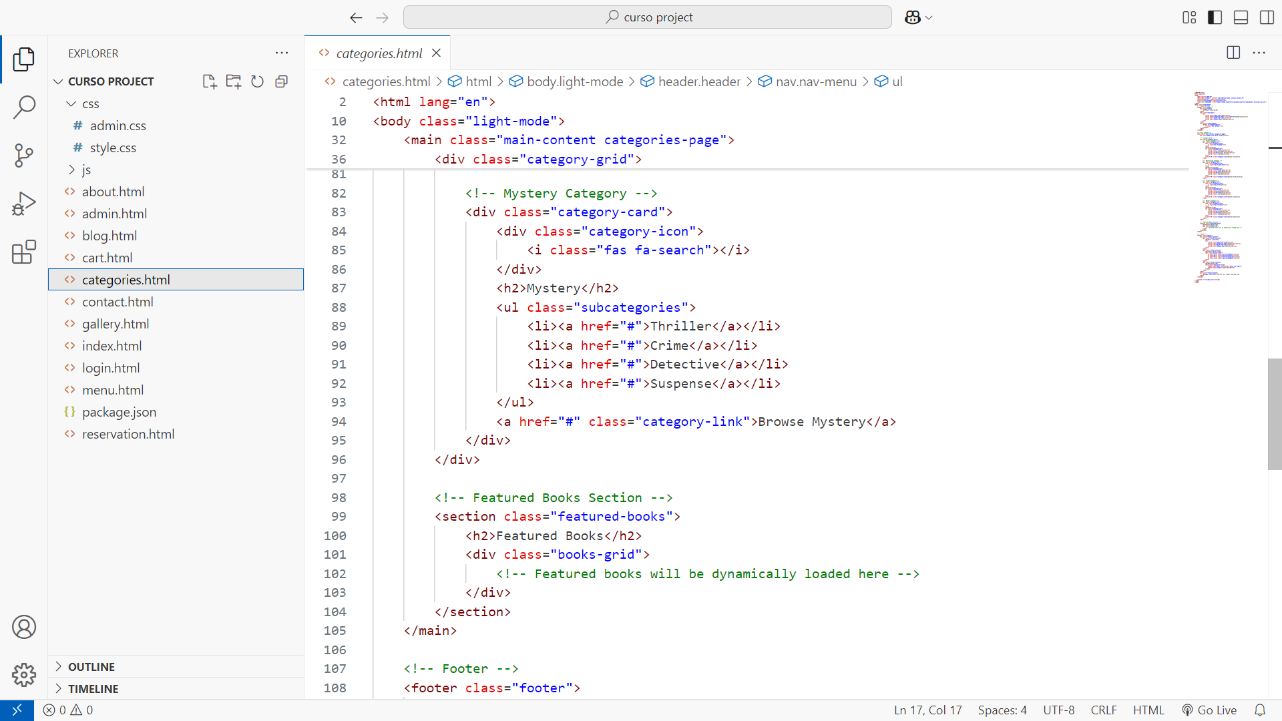Open editor More Actions ellipsis
The height and width of the screenshot is (721, 1282).
pos(1259,53)
